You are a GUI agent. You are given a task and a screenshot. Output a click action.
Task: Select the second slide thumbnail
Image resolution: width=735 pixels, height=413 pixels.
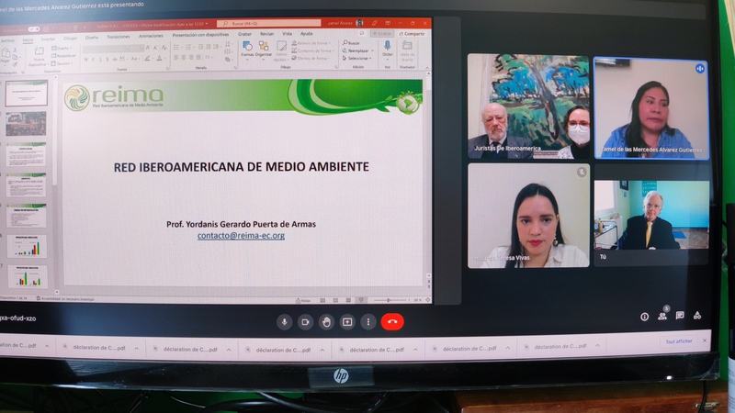click(27, 124)
